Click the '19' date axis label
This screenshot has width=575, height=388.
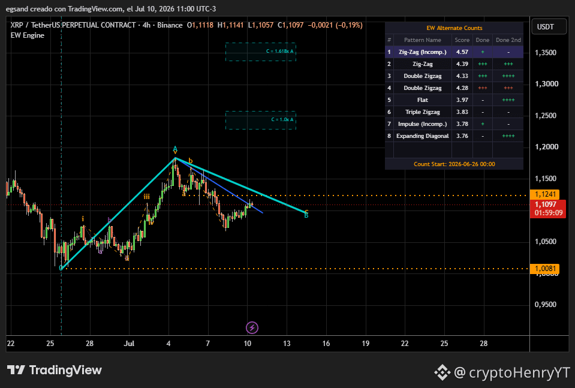pyautogui.click(x=366, y=344)
